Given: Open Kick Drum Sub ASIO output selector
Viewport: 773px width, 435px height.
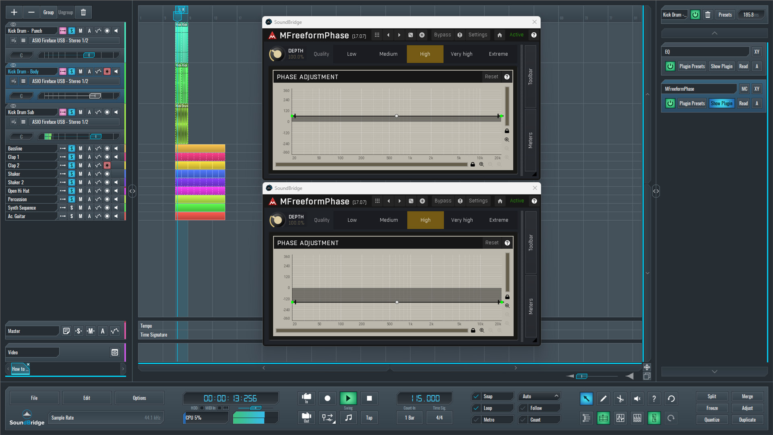Looking at the screenshot, I should (x=74, y=122).
